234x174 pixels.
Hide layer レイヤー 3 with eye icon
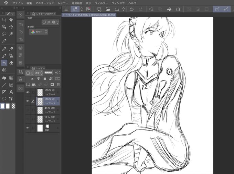click(x=28, y=101)
